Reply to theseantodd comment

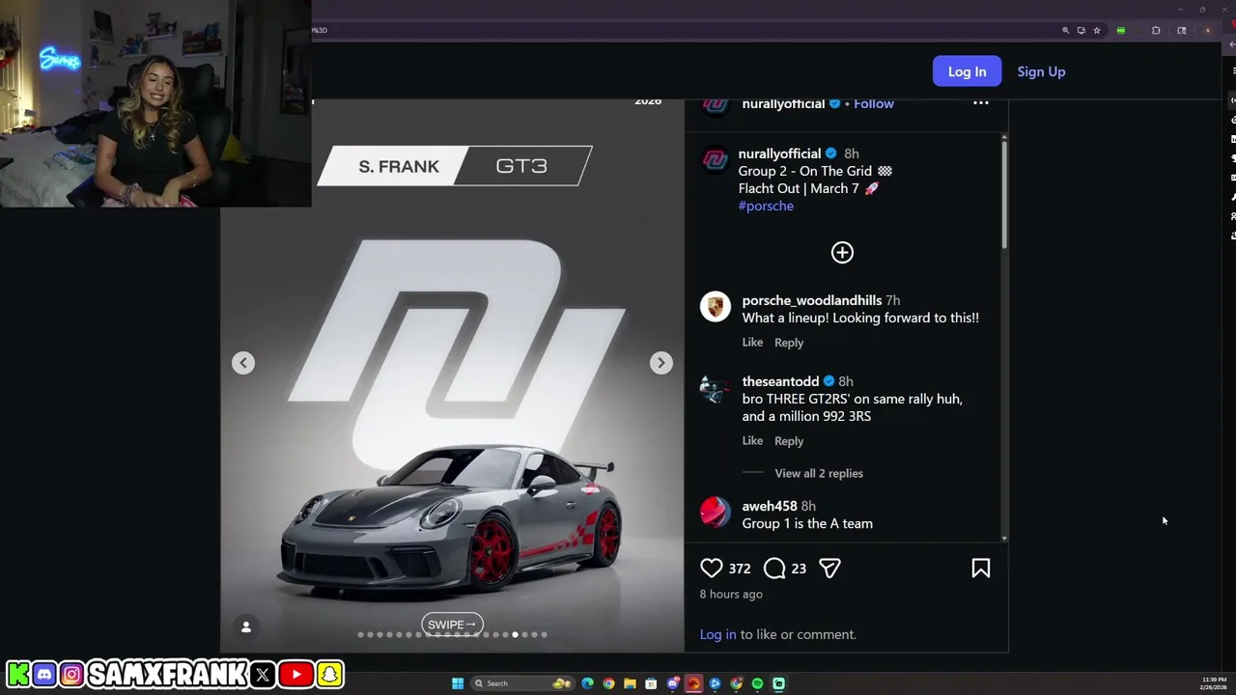[x=789, y=441]
